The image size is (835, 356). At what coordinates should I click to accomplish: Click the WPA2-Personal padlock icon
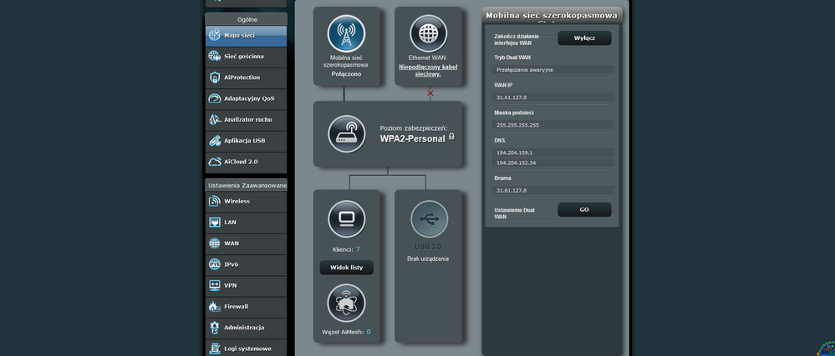point(451,138)
